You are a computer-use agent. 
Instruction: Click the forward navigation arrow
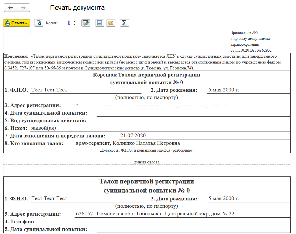pos(23,8)
